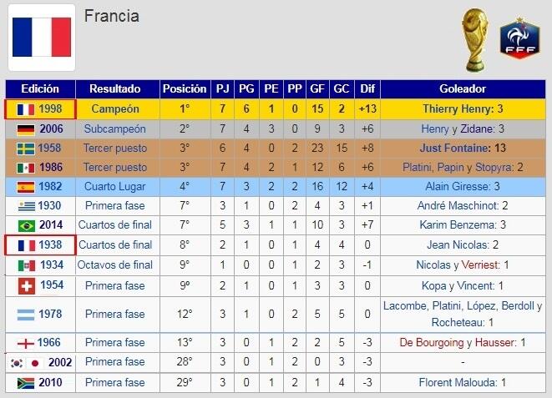The height and width of the screenshot is (398, 552).
Task: Click the large France flag image
Action: pos(41,38)
